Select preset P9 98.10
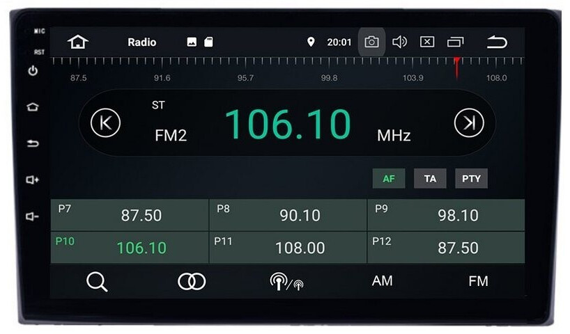The image size is (570, 334). click(x=446, y=215)
